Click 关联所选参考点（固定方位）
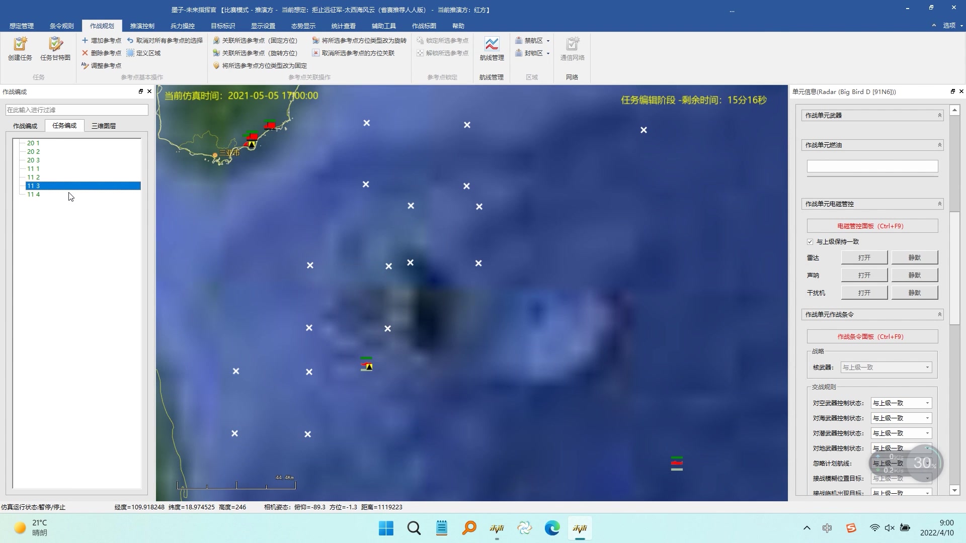 point(256,40)
